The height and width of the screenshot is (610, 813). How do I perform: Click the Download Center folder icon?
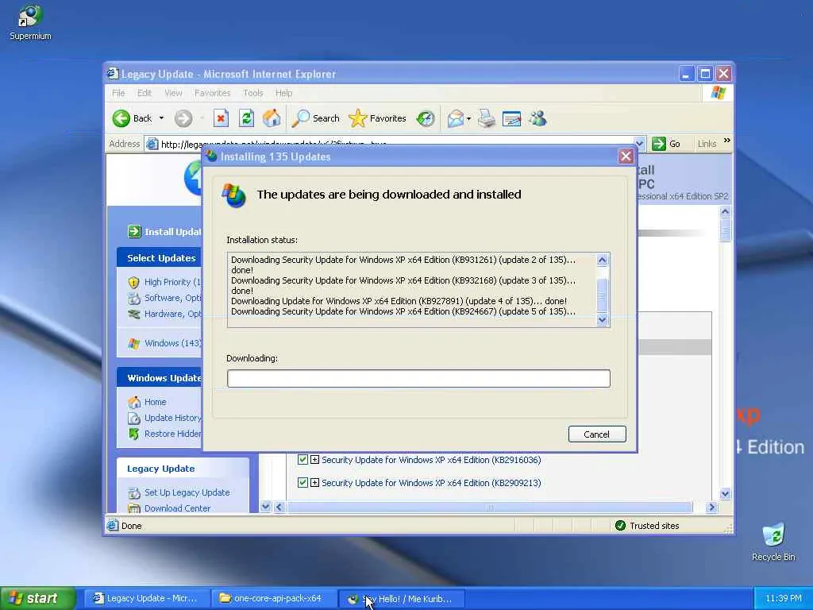134,508
